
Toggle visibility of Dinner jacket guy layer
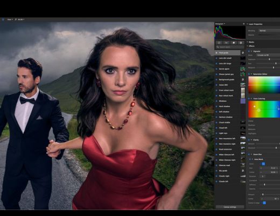[x=216, y=75]
